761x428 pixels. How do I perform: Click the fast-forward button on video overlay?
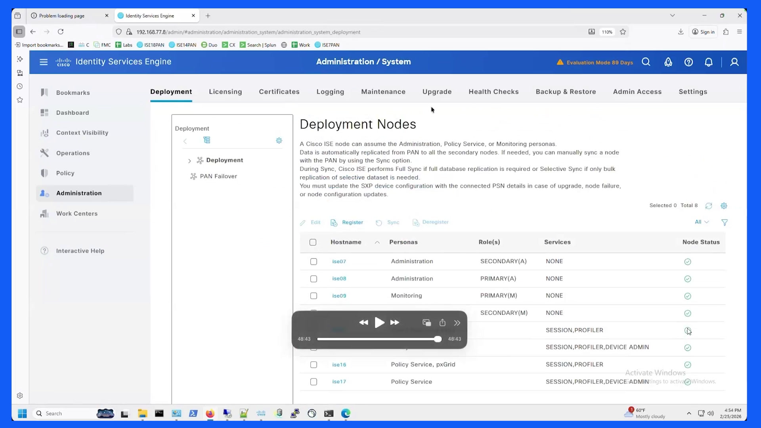click(x=395, y=323)
